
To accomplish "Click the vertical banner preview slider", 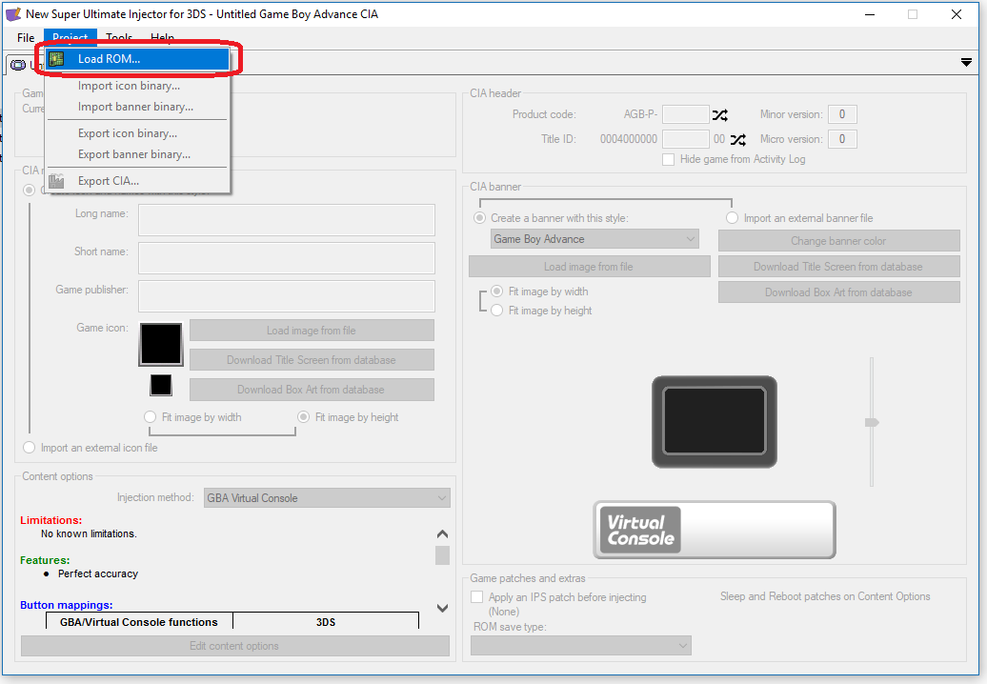I will (871, 422).
